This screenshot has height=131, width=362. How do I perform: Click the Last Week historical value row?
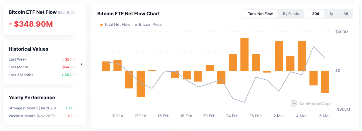pos(42,59)
